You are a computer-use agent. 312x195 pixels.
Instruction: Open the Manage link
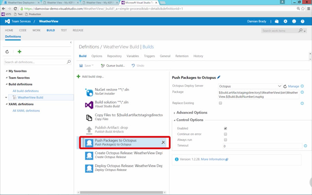(x=294, y=86)
